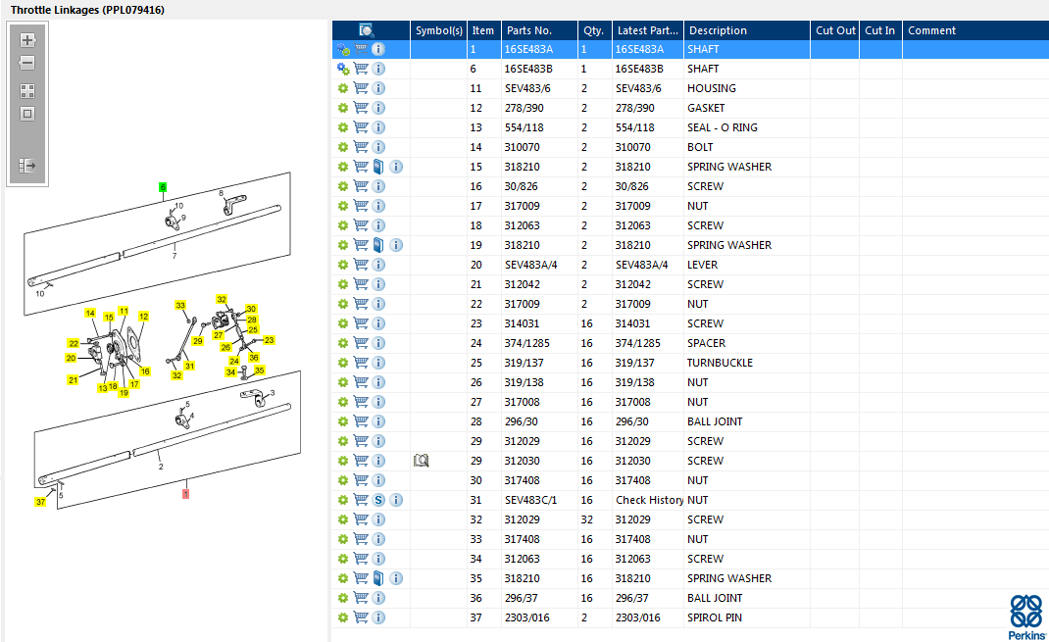Click pink callout 1 in the diagram
This screenshot has height=642, width=1049.
(x=185, y=494)
